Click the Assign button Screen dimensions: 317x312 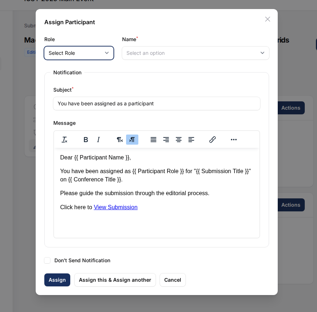coord(57,280)
